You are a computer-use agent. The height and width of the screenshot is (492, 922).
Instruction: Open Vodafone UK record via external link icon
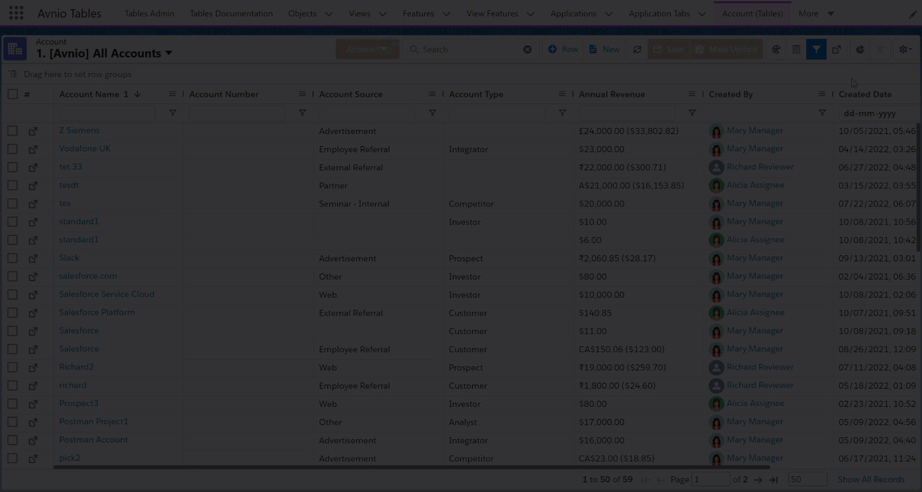(x=33, y=149)
